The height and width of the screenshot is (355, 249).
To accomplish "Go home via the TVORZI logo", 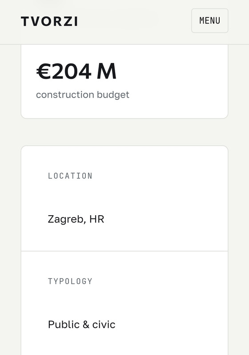I will point(49,21).
